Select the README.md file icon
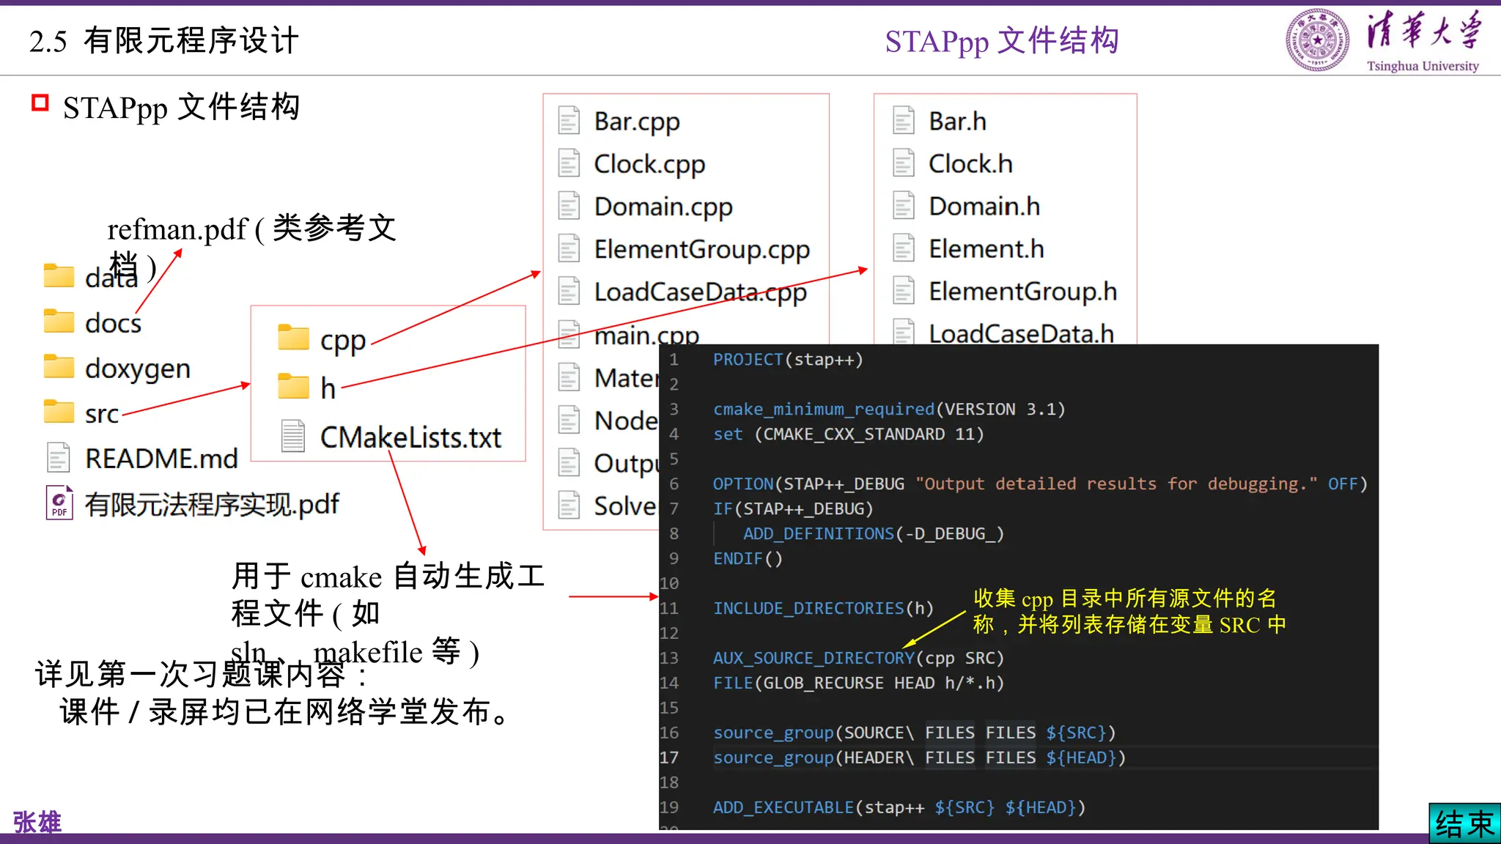Image resolution: width=1501 pixels, height=844 pixels. 59,458
